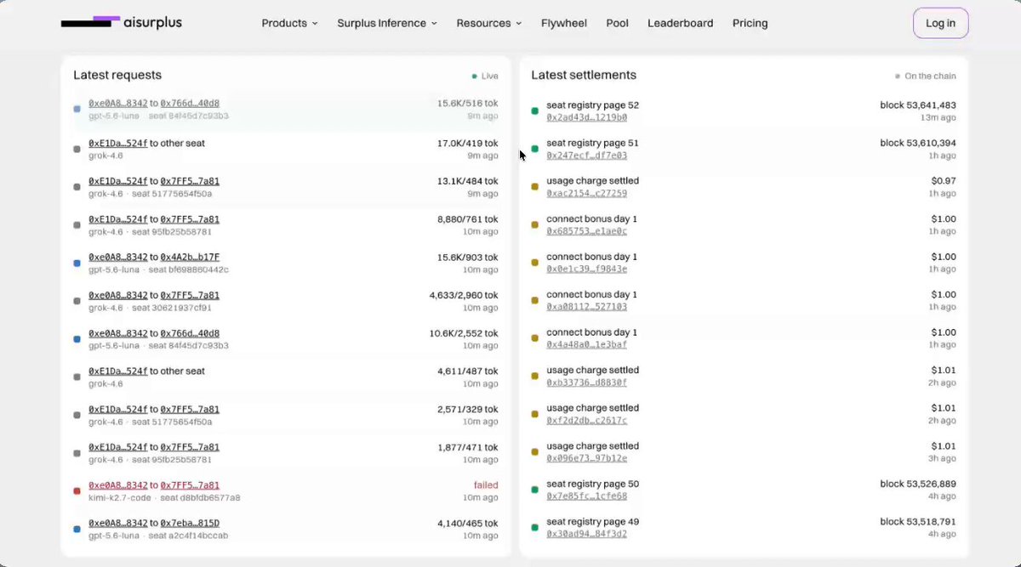The height and width of the screenshot is (567, 1021).
Task: Go to the Flywheel page
Action: point(564,23)
